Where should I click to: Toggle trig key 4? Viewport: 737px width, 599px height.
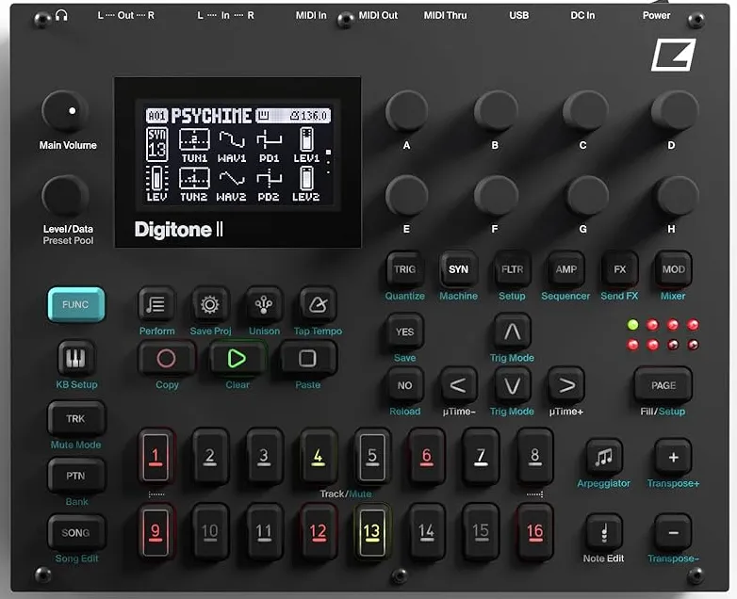(318, 456)
